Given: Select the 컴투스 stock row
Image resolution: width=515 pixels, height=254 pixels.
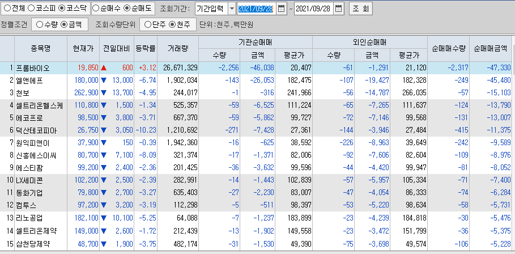Looking at the screenshot, I should (x=256, y=205).
